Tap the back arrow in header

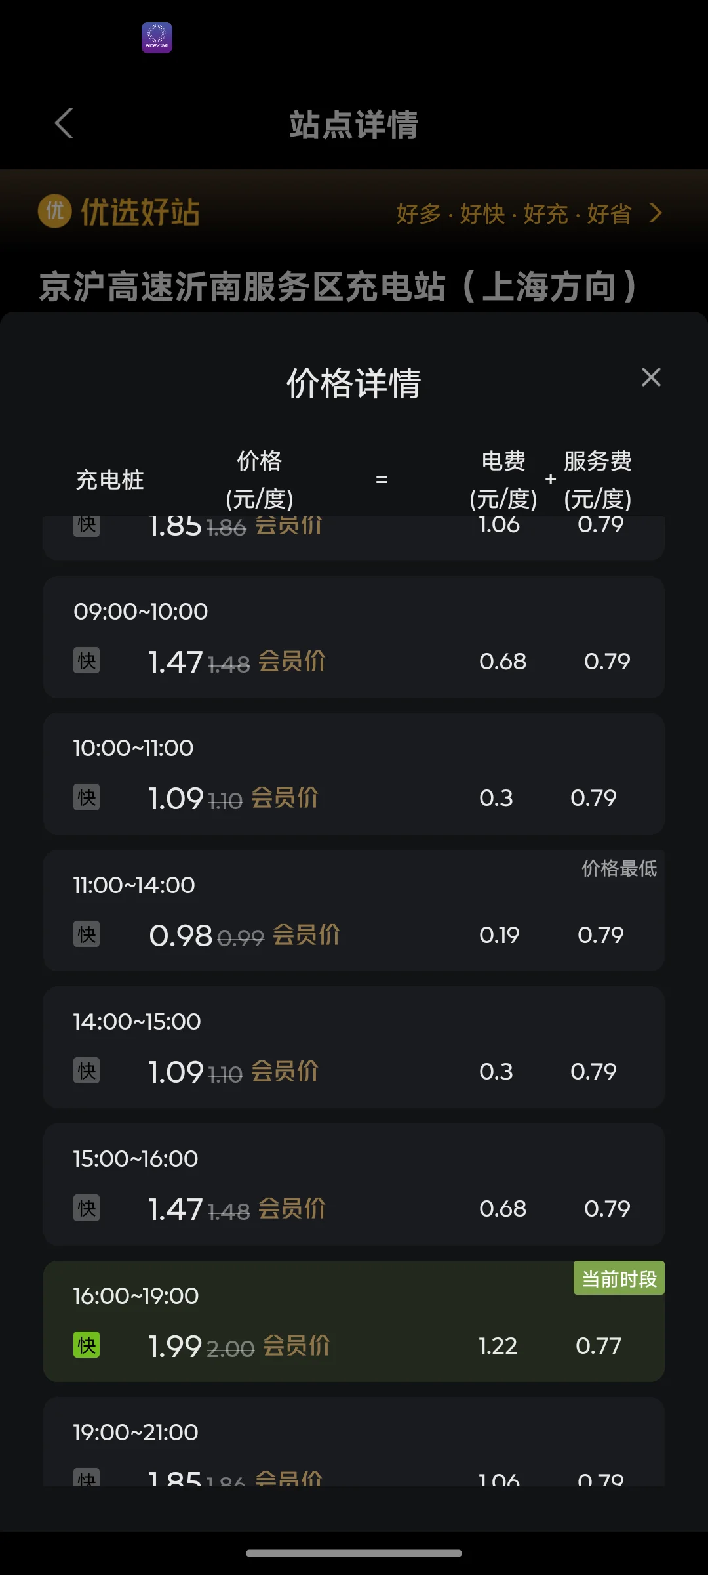pyautogui.click(x=64, y=123)
